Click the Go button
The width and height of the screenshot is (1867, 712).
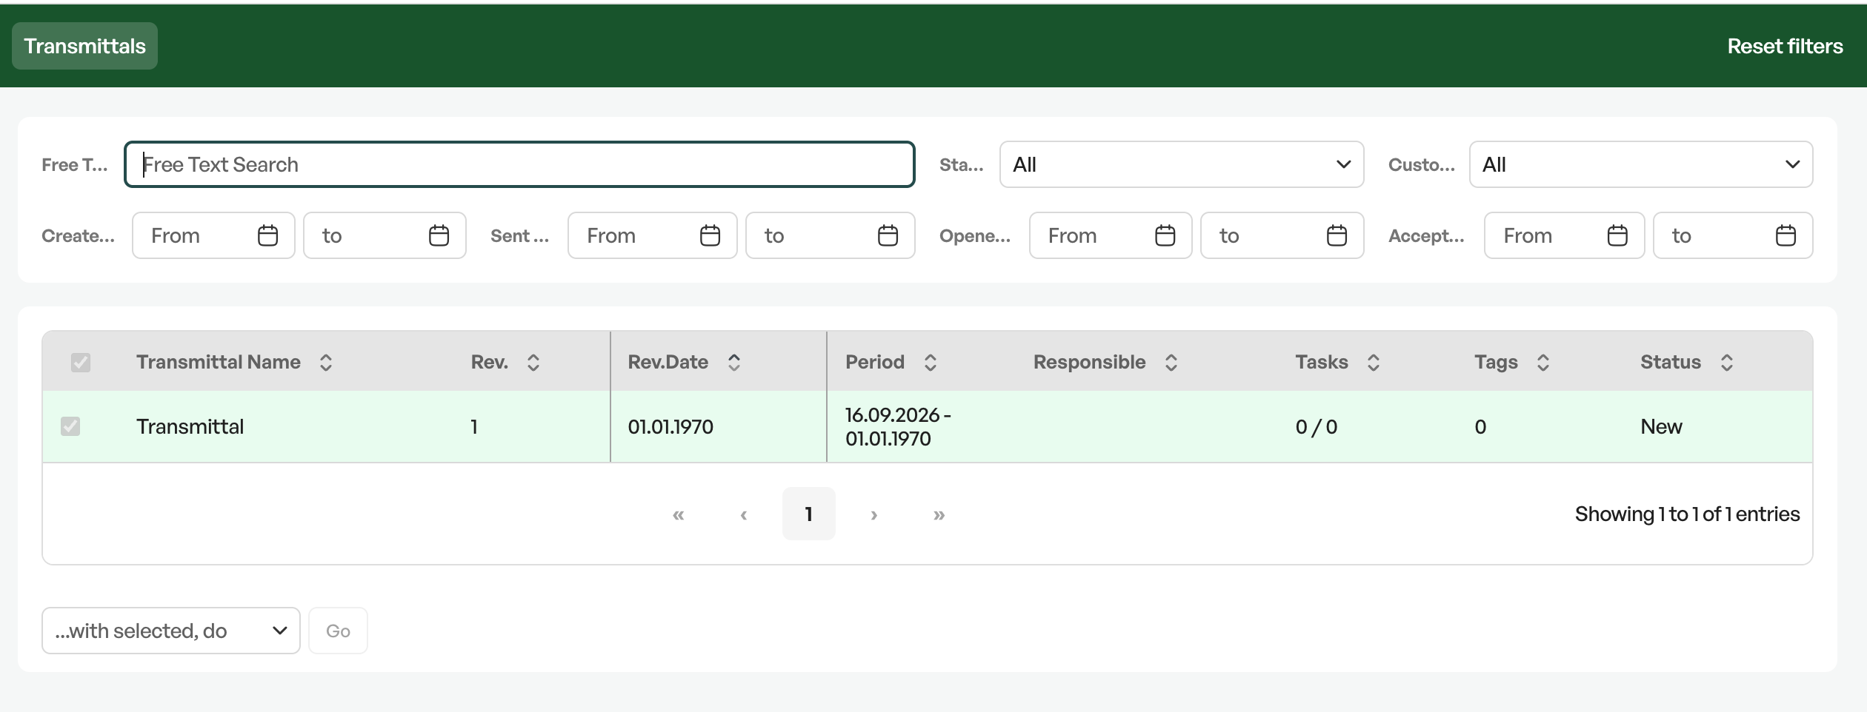tap(338, 631)
